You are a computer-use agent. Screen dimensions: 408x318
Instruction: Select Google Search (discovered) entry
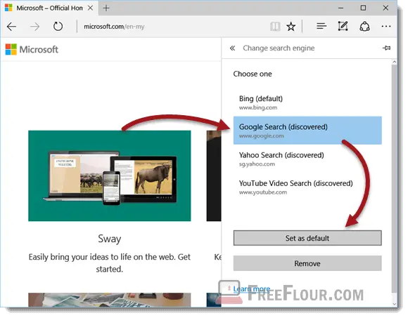[307, 131]
